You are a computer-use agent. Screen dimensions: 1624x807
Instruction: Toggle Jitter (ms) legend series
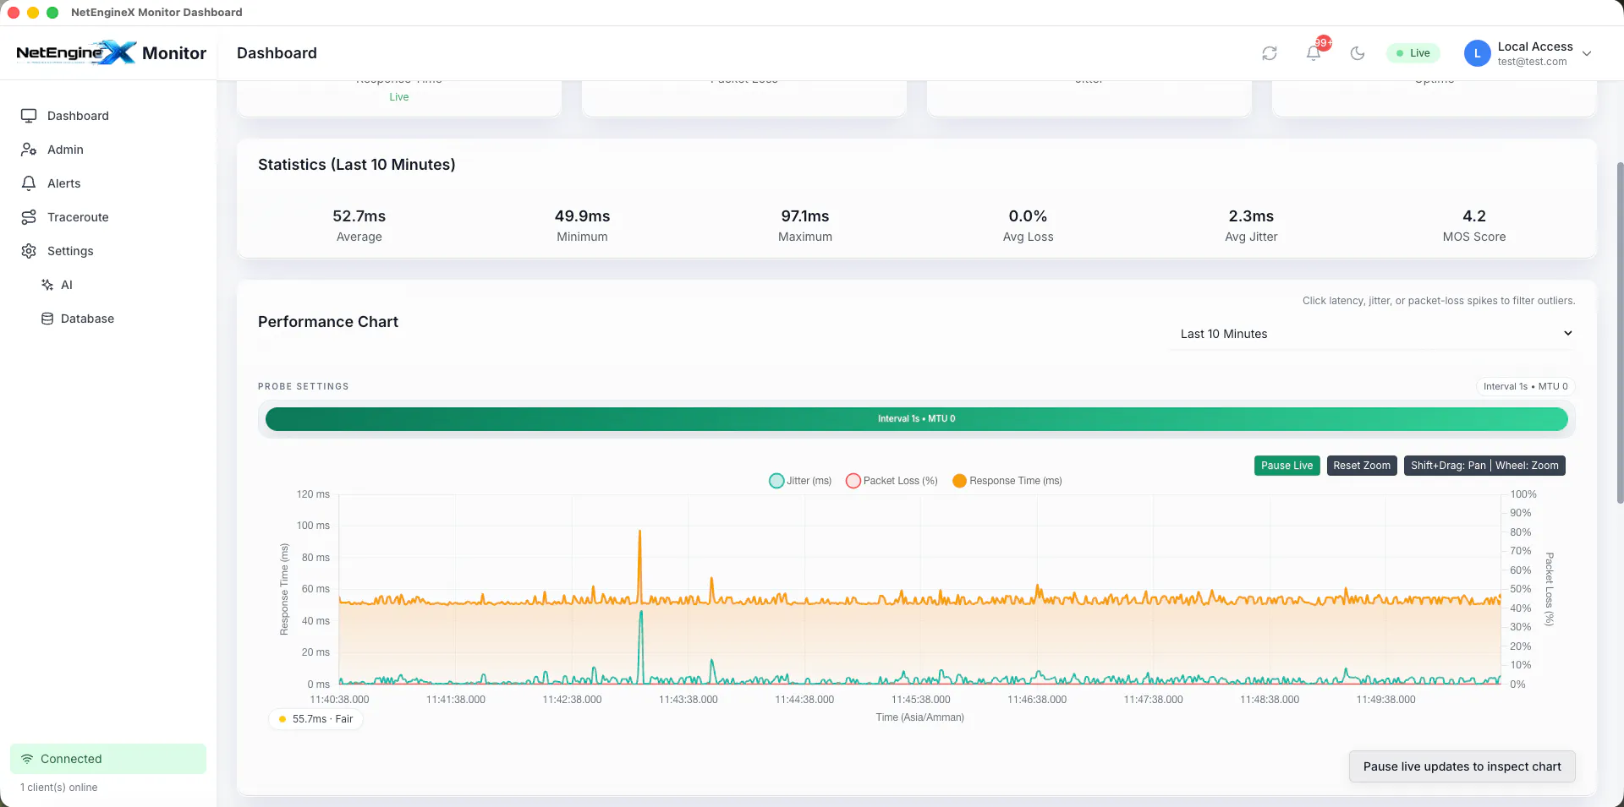coord(800,481)
